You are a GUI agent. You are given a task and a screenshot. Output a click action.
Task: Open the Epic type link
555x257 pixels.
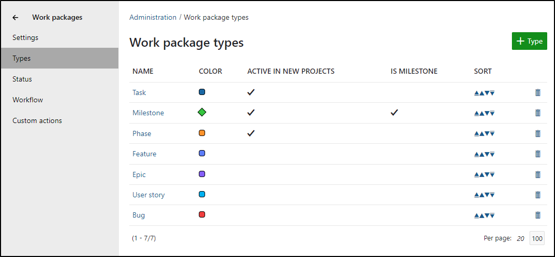[x=139, y=174]
